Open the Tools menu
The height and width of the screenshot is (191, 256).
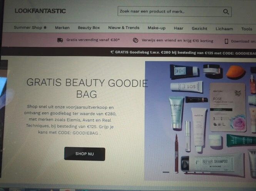[247, 29]
